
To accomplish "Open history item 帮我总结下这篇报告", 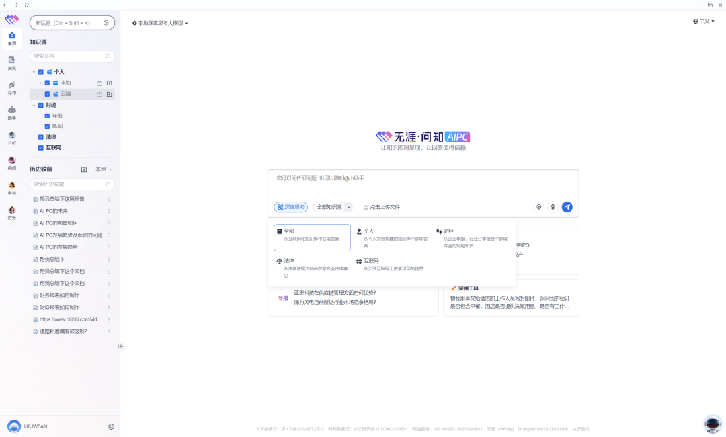I will tap(62, 199).
